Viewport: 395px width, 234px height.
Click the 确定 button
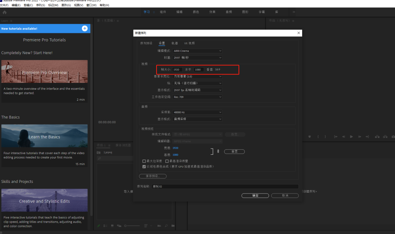pos(255,196)
